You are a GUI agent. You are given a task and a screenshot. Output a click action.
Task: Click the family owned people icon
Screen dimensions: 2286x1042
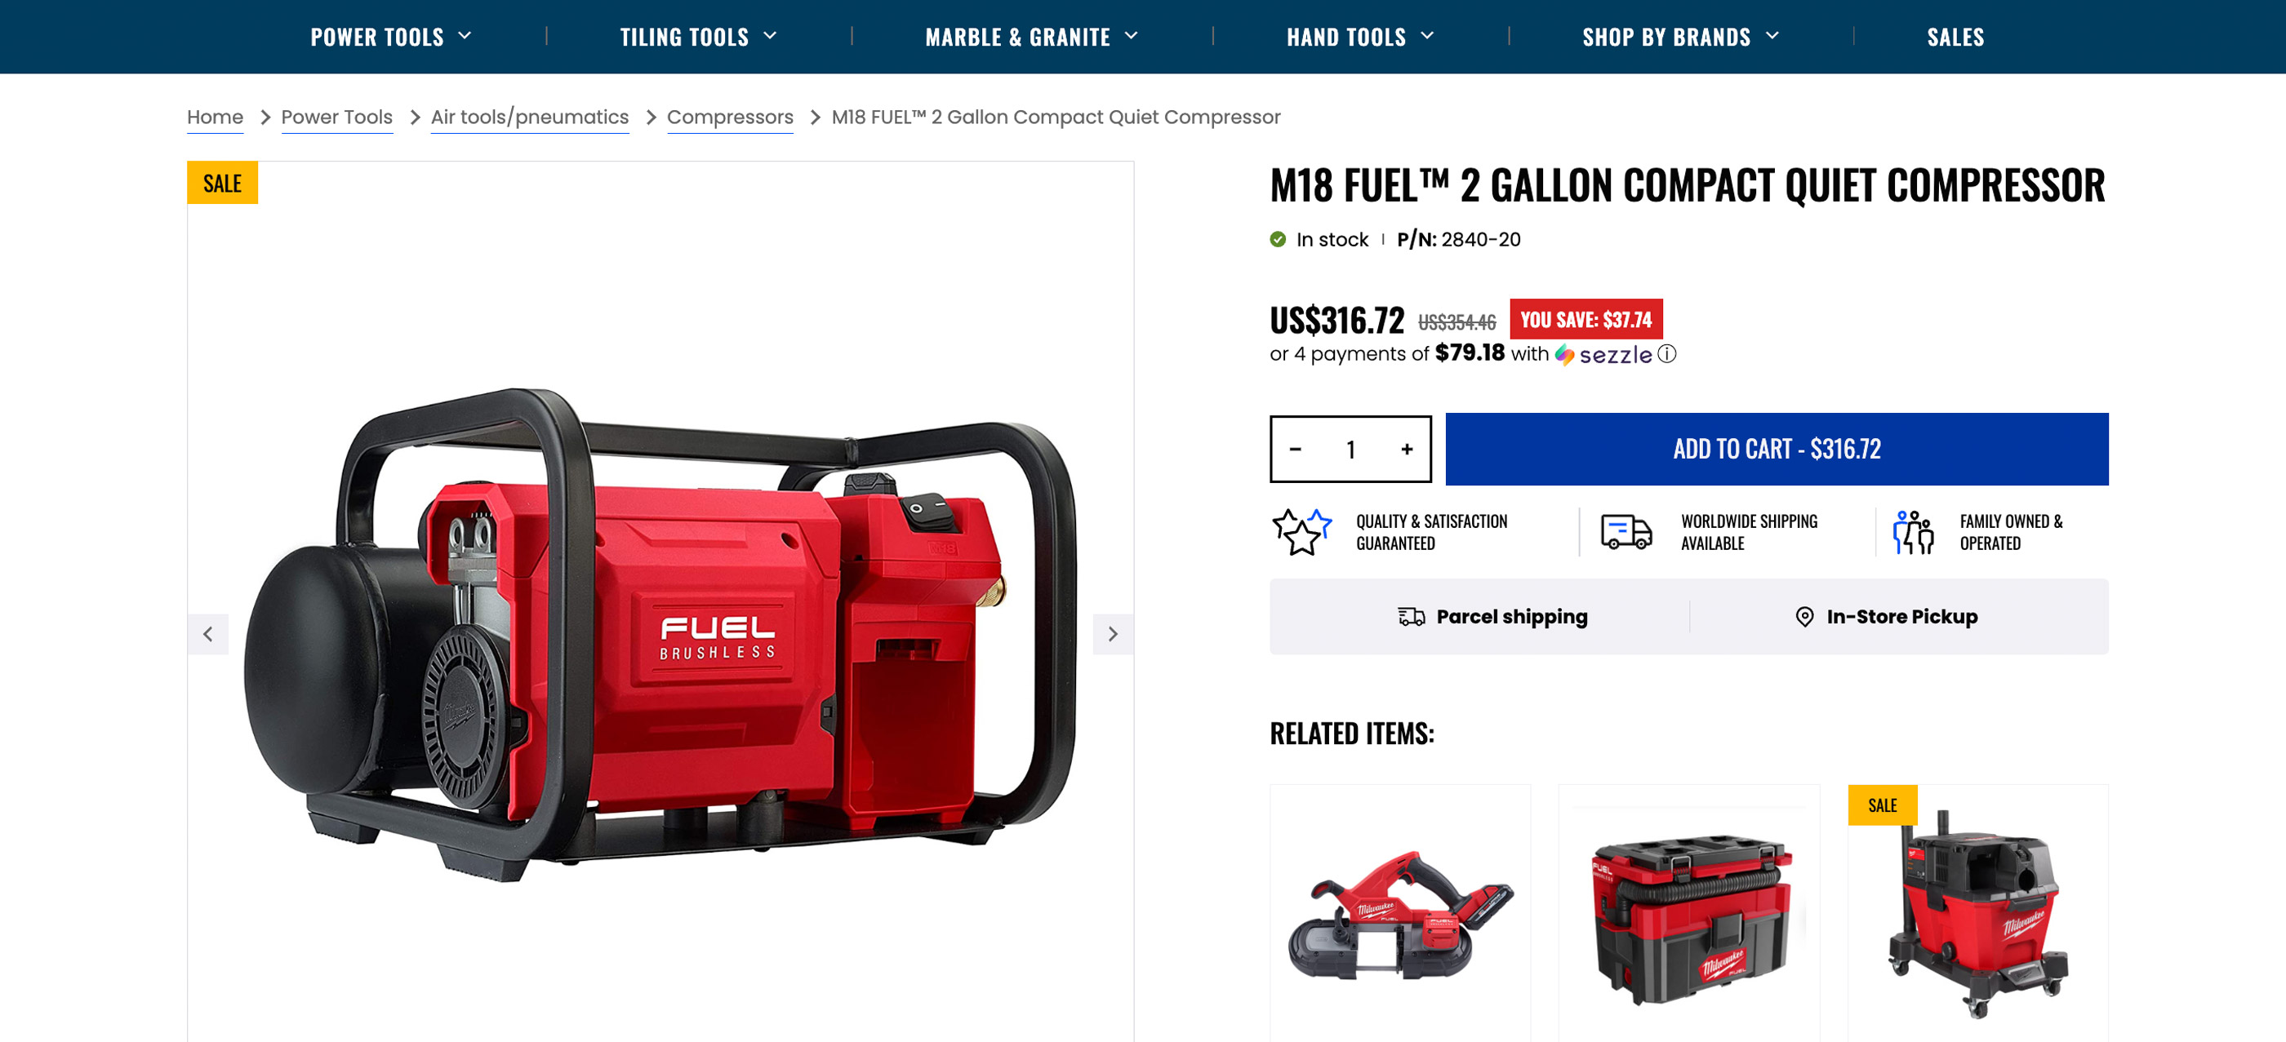[x=1912, y=532]
